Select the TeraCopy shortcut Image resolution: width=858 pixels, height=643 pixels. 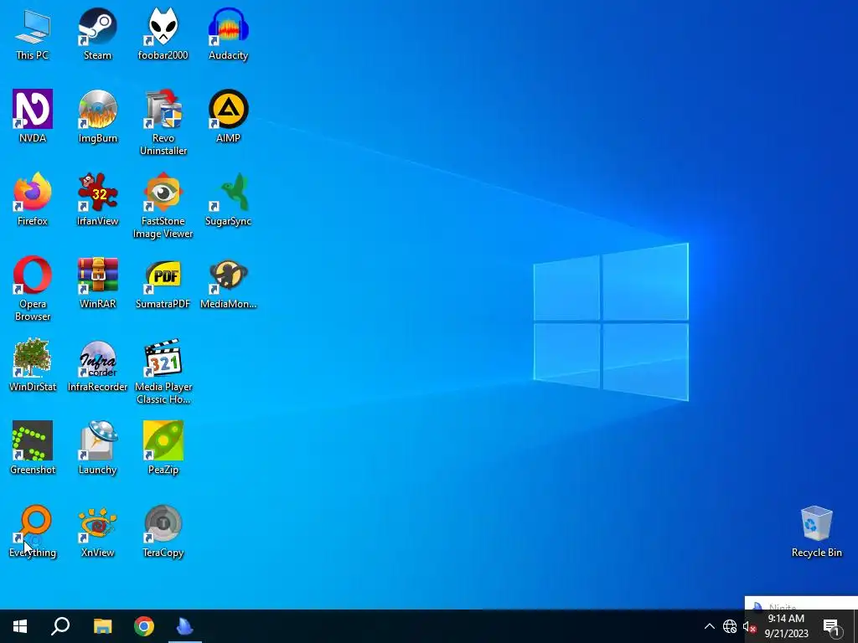pyautogui.click(x=163, y=532)
